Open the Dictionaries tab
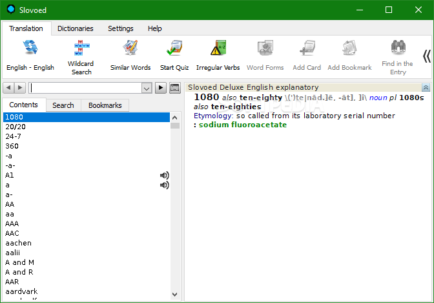The height and width of the screenshot is (303, 434). [76, 28]
